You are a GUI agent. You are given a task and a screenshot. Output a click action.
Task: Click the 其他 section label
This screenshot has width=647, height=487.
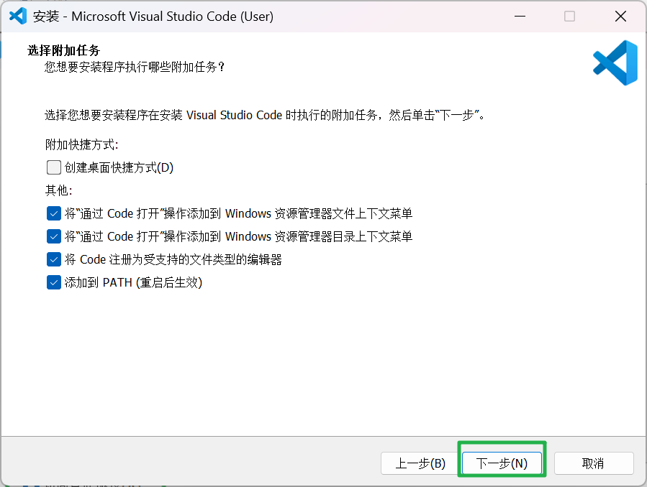point(58,190)
